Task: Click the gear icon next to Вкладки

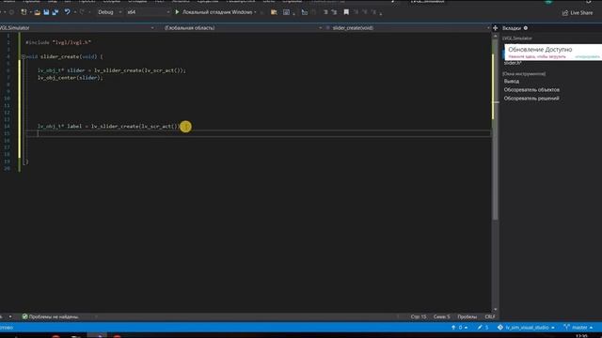Action: tap(526, 28)
